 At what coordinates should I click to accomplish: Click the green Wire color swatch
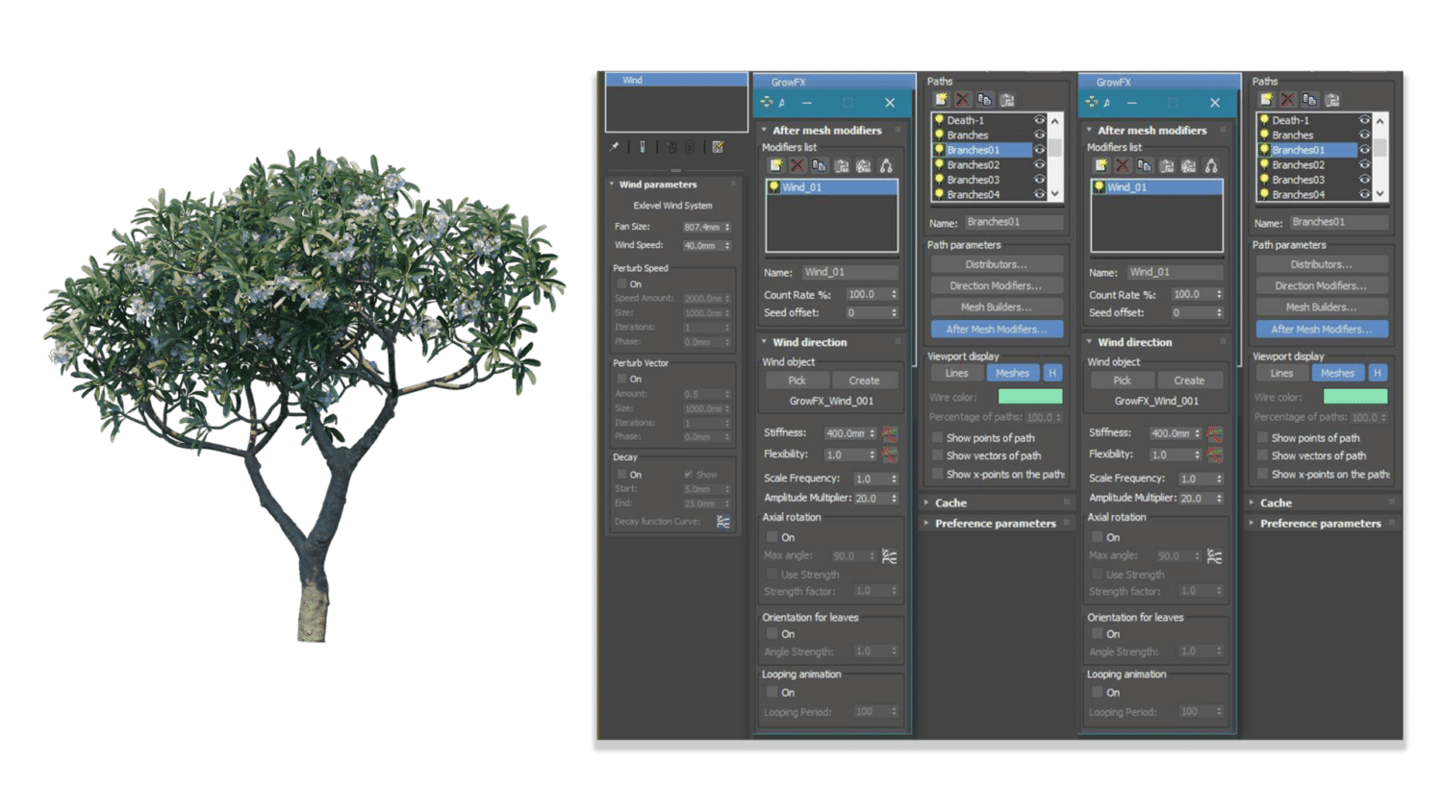click(1032, 396)
